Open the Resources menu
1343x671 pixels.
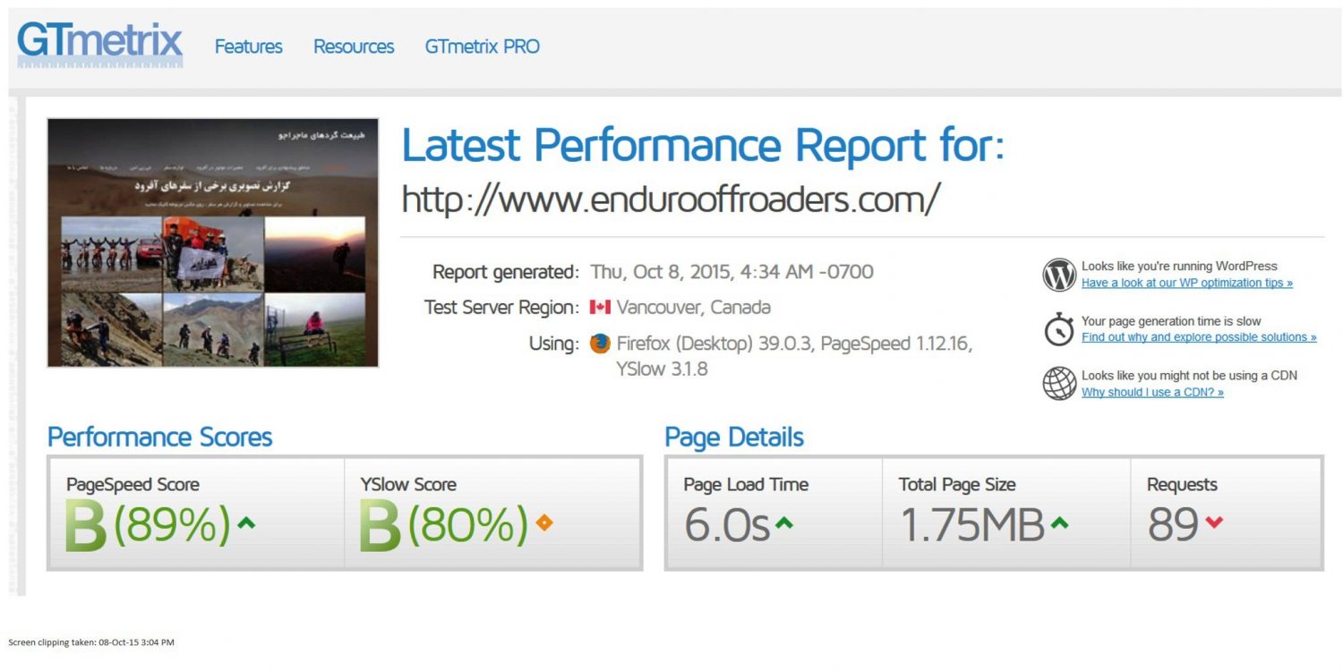(354, 47)
